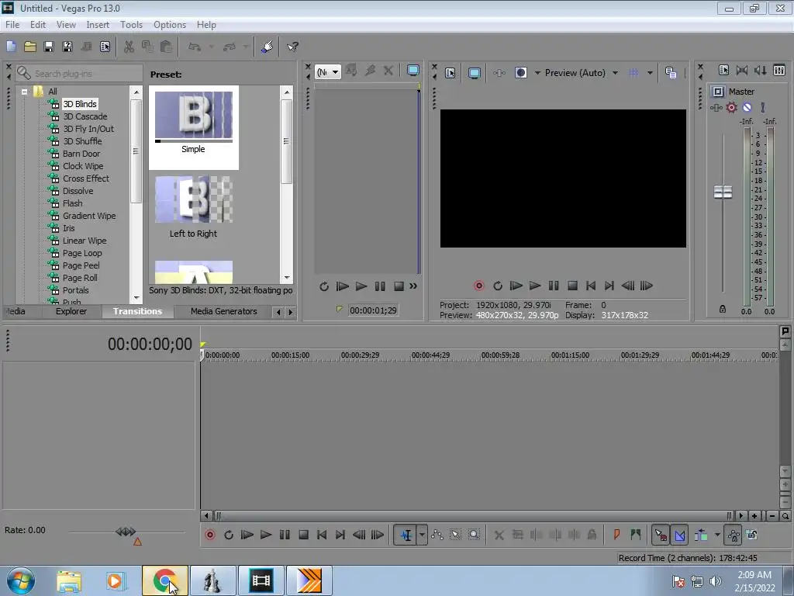Click the timeline Record button
The image size is (794, 596).
(210, 535)
